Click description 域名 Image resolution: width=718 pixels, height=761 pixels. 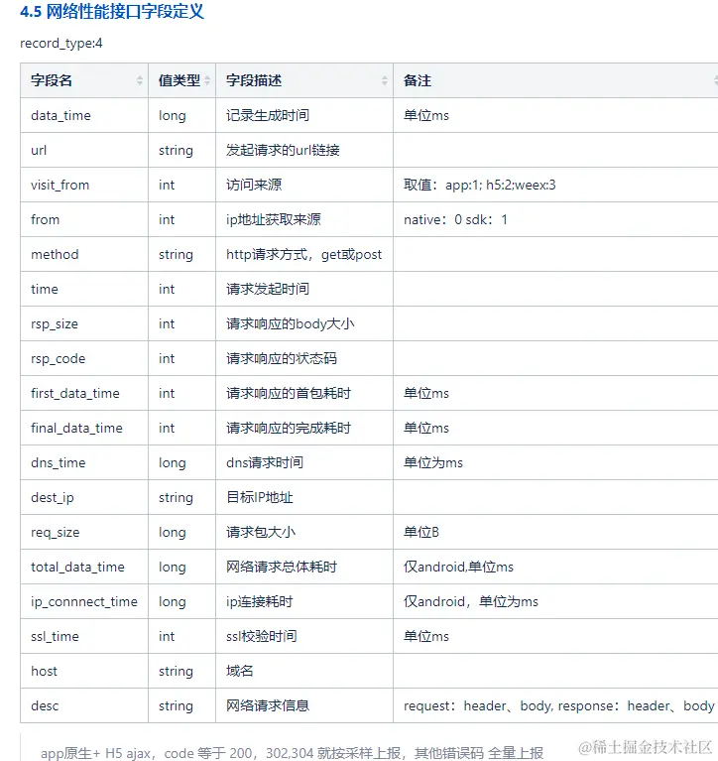pyautogui.click(x=240, y=671)
